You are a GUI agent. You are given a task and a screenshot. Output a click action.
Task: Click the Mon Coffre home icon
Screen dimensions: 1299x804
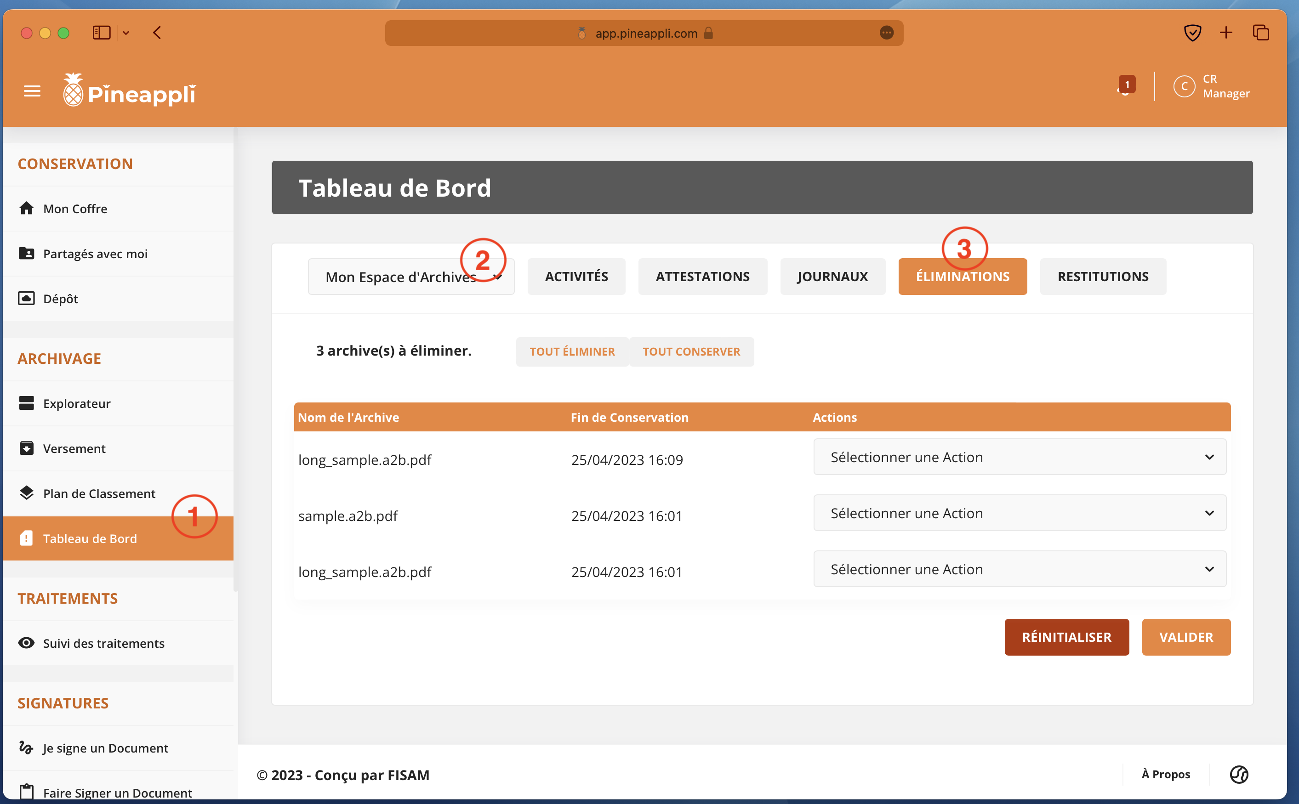point(26,209)
